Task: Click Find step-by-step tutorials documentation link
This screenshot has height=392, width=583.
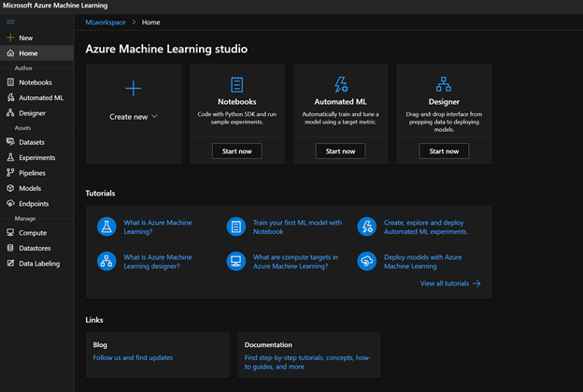Action: [307, 362]
